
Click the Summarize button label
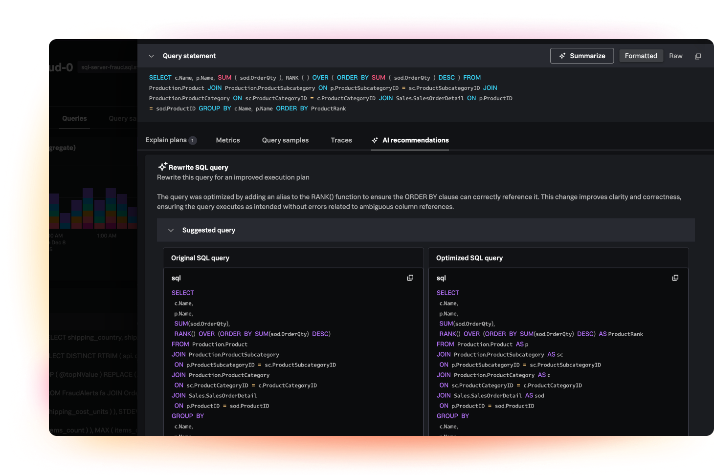coord(587,56)
